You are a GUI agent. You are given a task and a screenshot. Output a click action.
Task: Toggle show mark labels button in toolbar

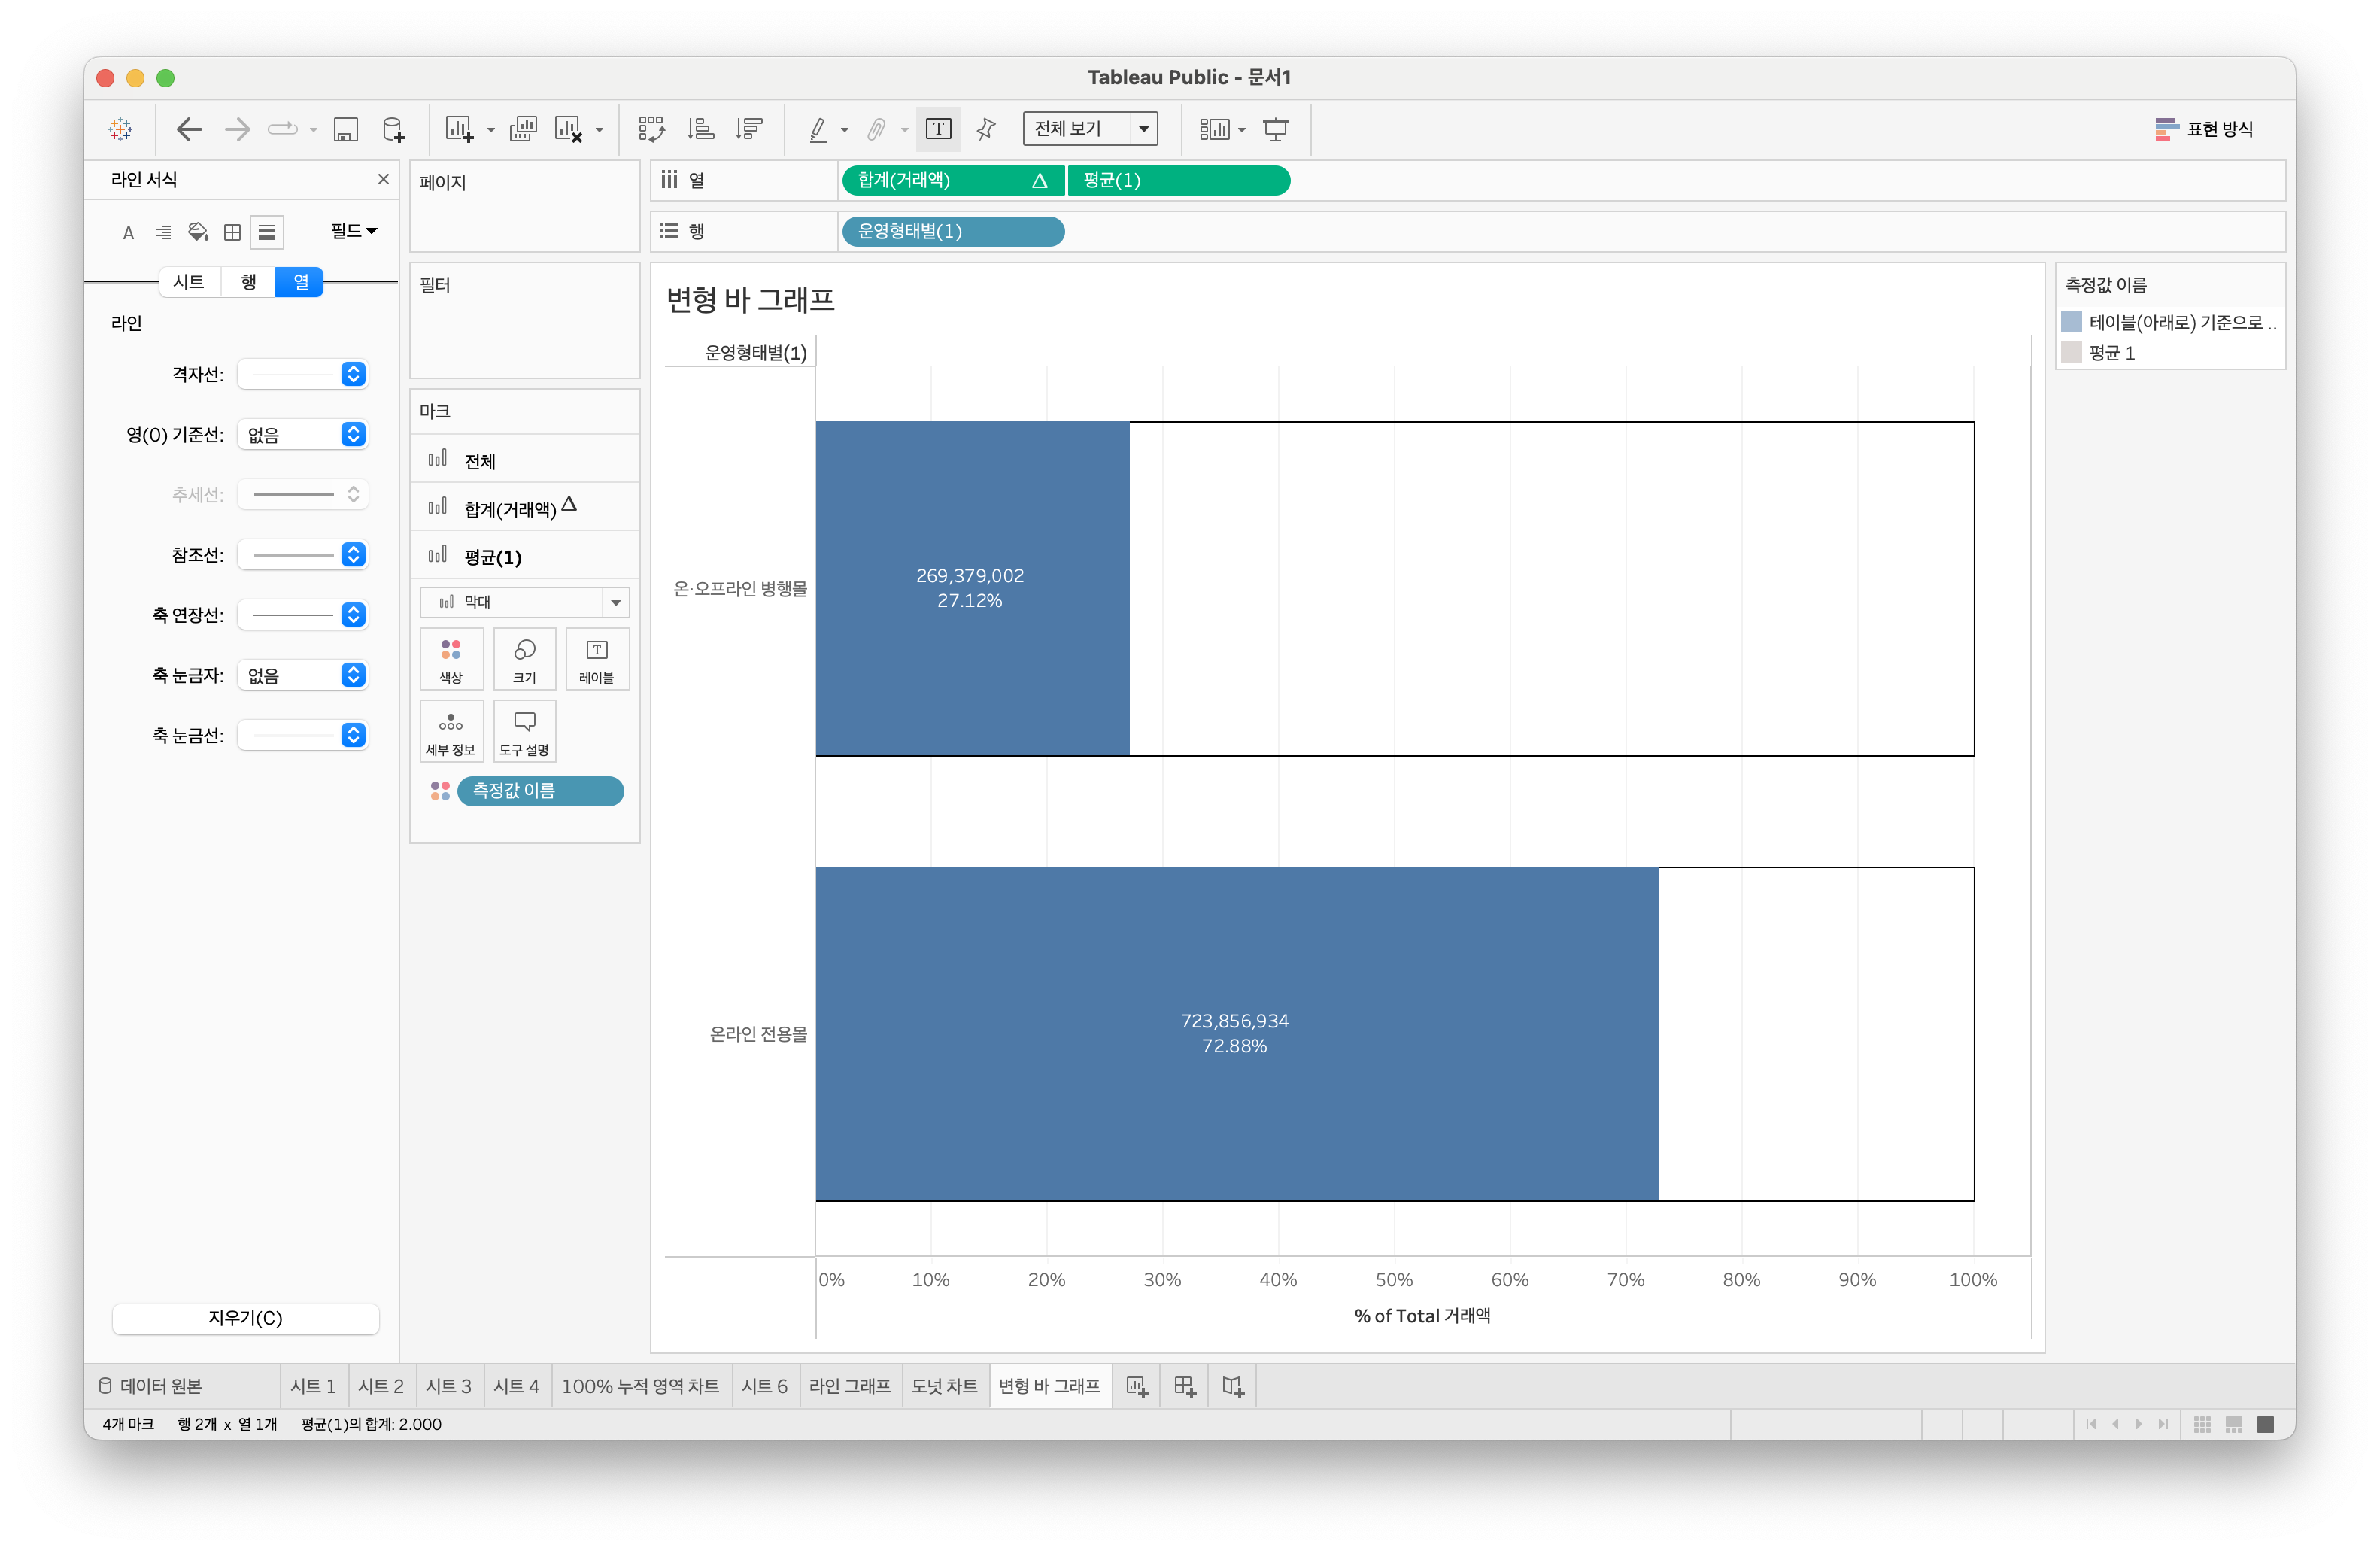938,129
